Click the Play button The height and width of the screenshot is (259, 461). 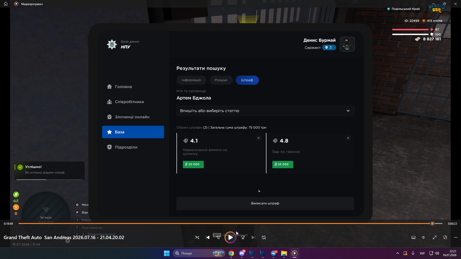pos(230,237)
